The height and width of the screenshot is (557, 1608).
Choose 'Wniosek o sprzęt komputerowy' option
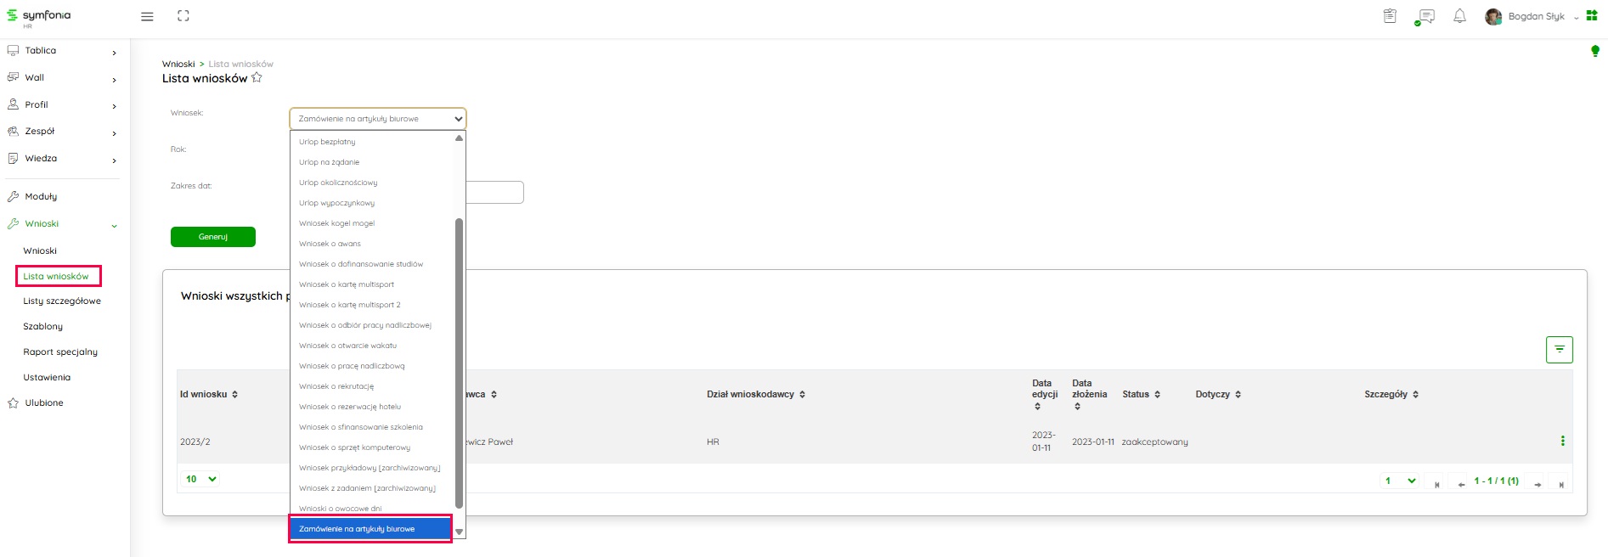(354, 447)
